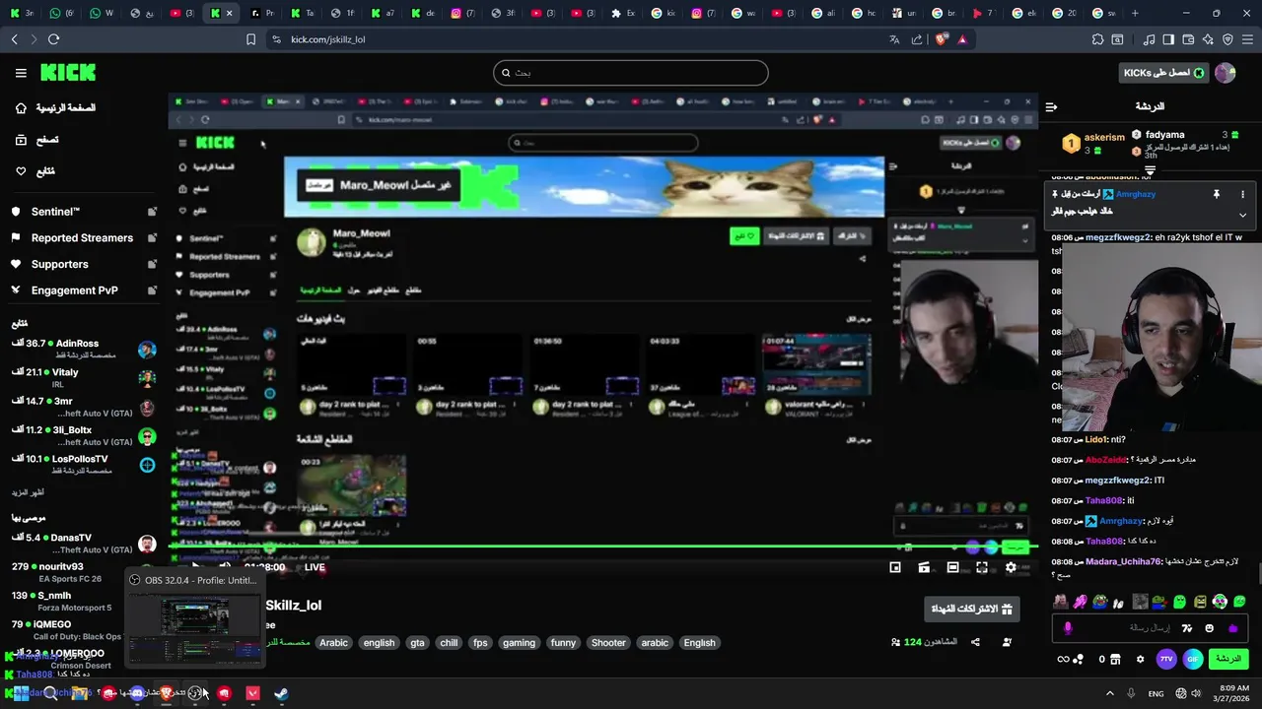Select the gta stream tag

coord(417,643)
